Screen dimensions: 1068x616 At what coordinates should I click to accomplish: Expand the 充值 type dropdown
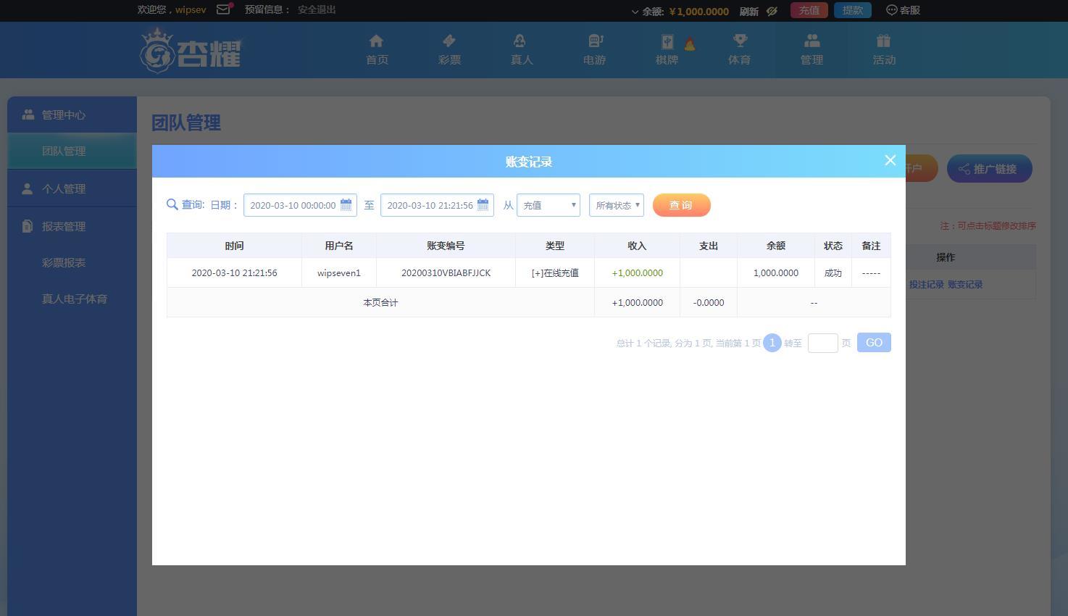(548, 205)
